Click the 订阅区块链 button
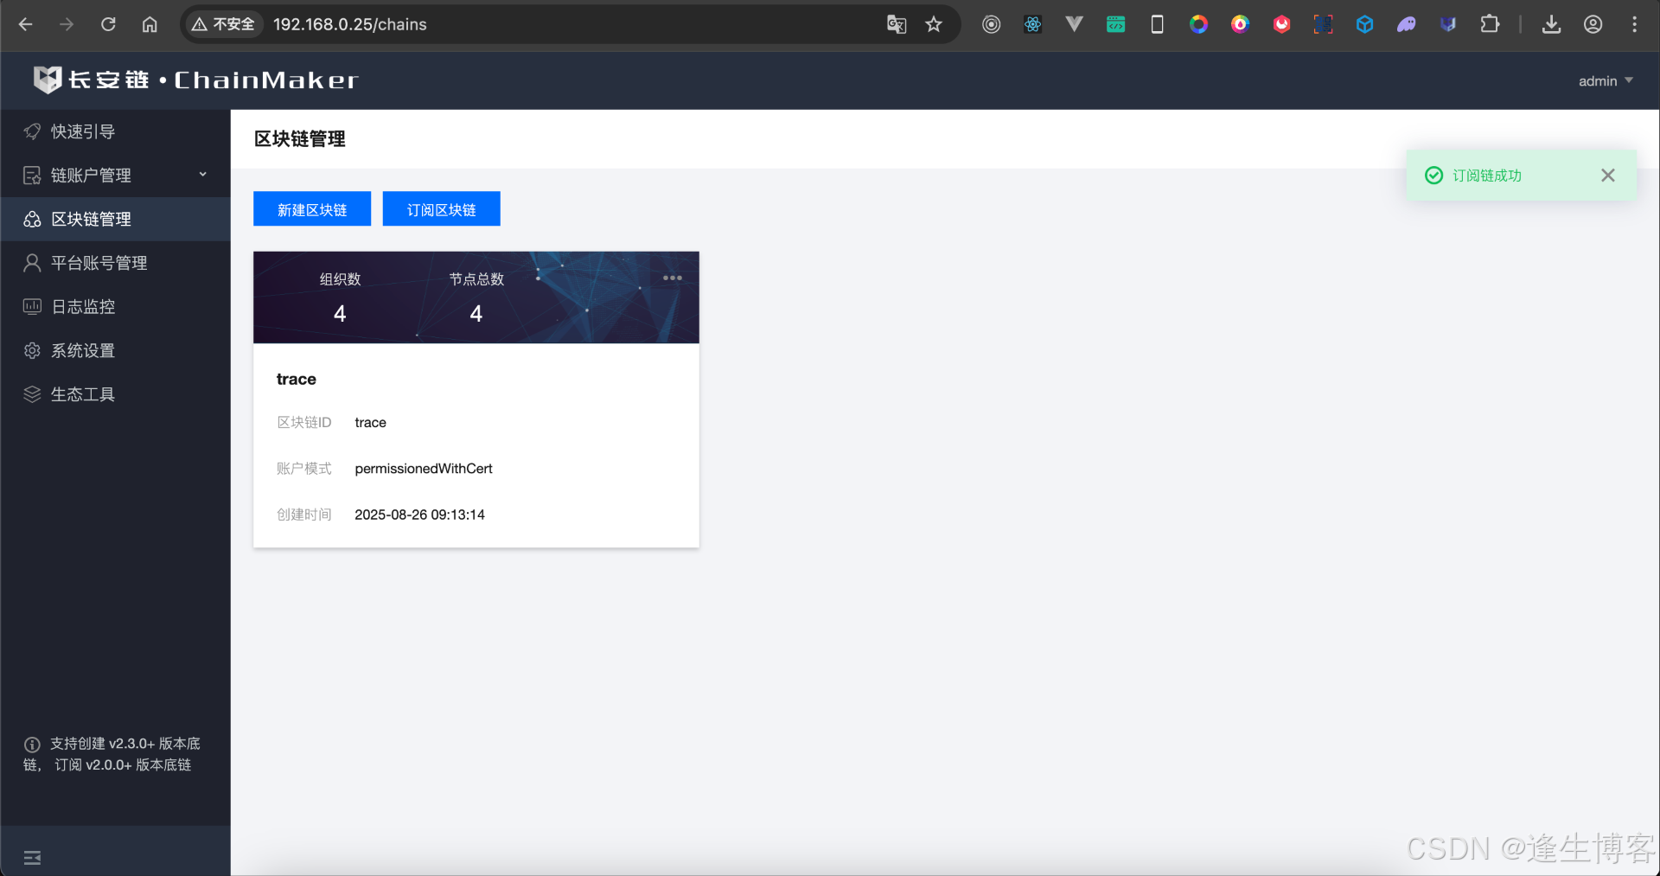 pos(442,209)
